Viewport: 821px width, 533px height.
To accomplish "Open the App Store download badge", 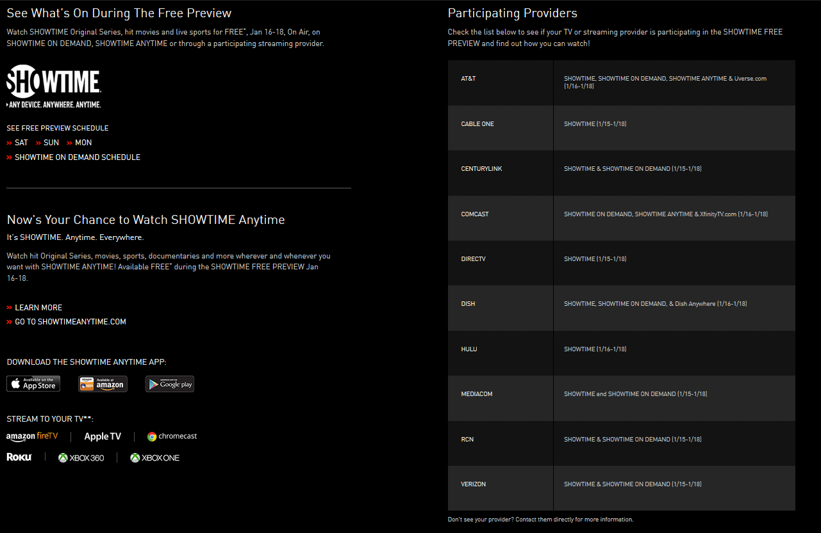I will pyautogui.click(x=33, y=383).
